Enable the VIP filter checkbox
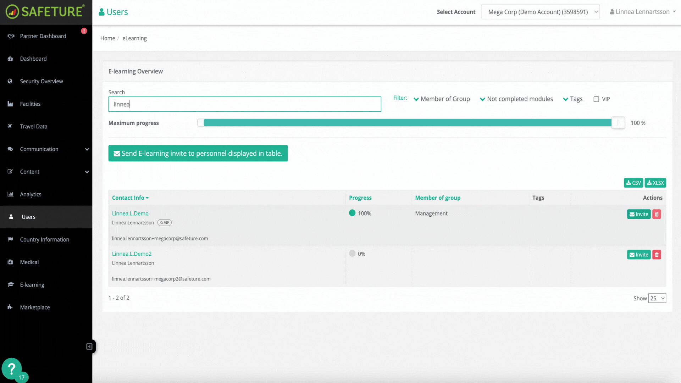 596,99
